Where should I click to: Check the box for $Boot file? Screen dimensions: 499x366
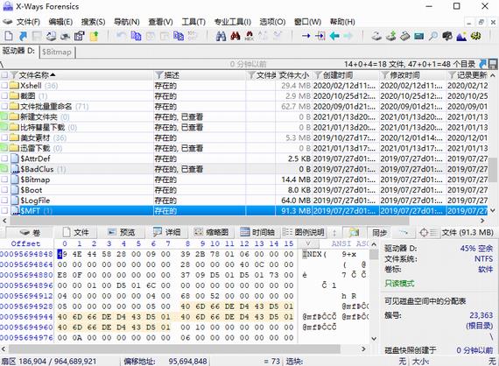(4, 190)
